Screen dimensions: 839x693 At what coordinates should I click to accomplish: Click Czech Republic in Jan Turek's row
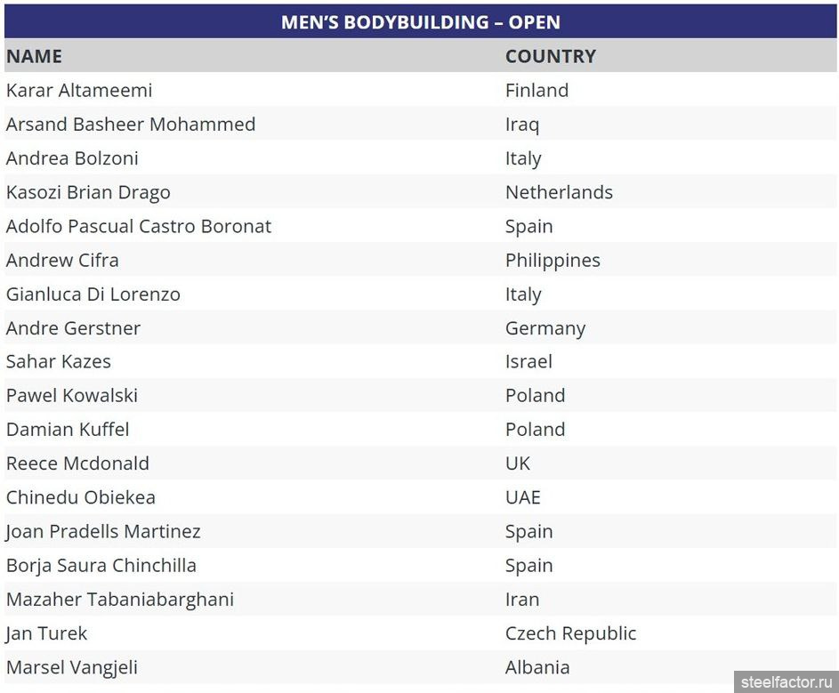pyautogui.click(x=570, y=633)
